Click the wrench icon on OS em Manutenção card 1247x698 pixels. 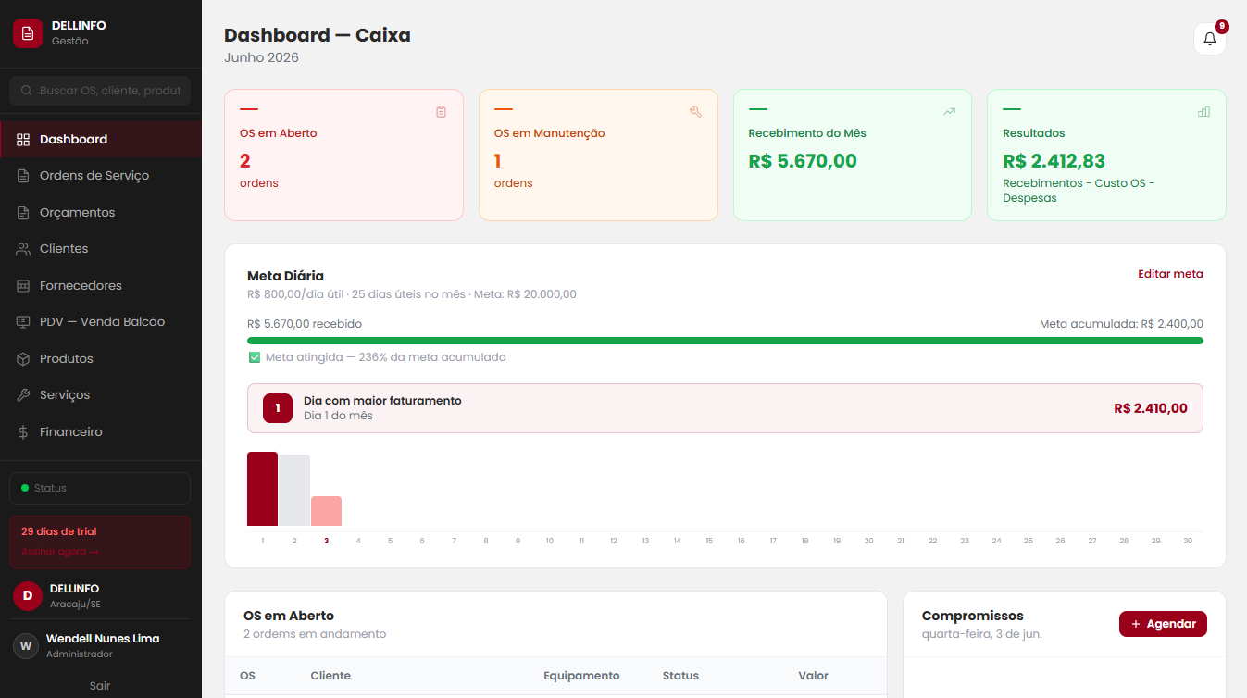[695, 112]
